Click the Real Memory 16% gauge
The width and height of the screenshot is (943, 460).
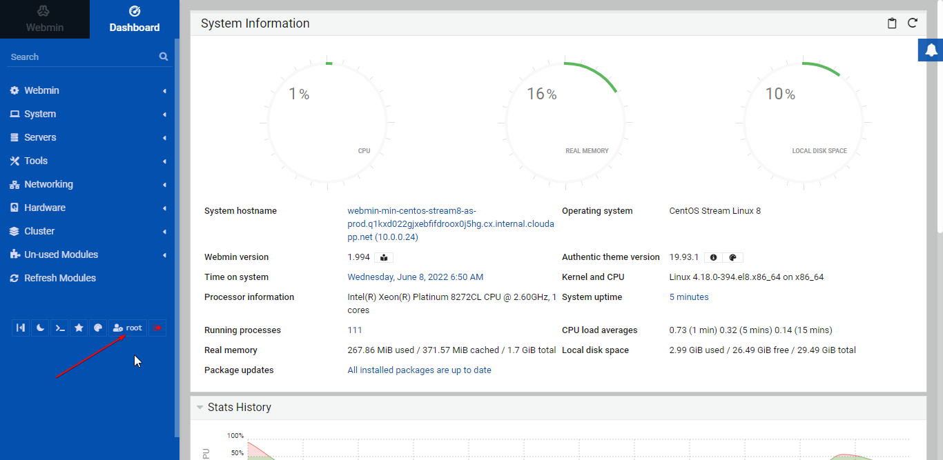click(x=565, y=123)
